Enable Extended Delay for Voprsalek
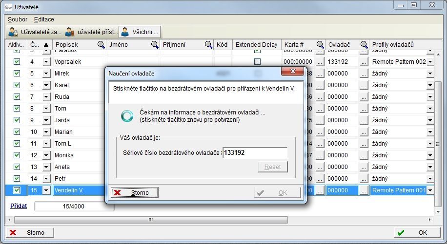 click(x=257, y=62)
